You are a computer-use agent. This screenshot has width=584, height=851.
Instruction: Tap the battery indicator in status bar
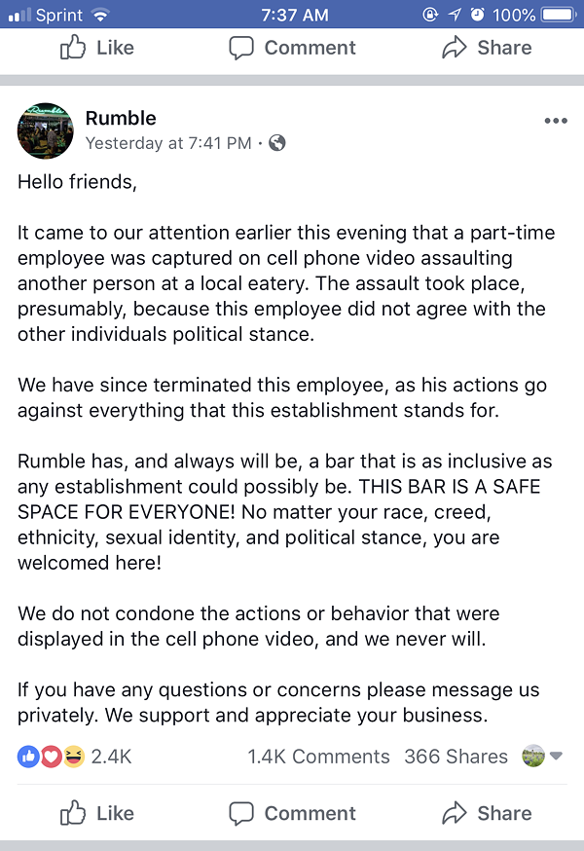(559, 14)
